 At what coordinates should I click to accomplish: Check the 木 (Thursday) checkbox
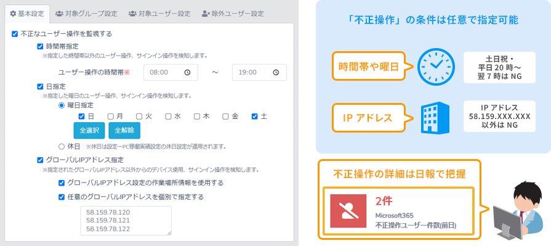pyautogui.click(x=197, y=117)
